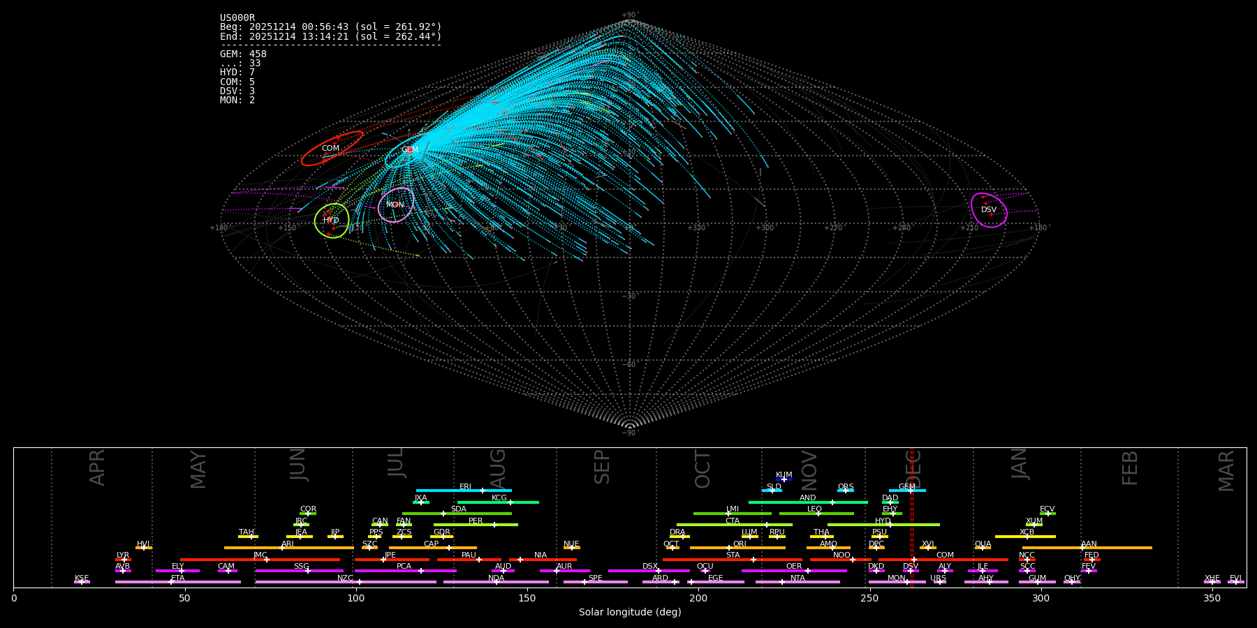Click the purple PCA shower bar

405,571
